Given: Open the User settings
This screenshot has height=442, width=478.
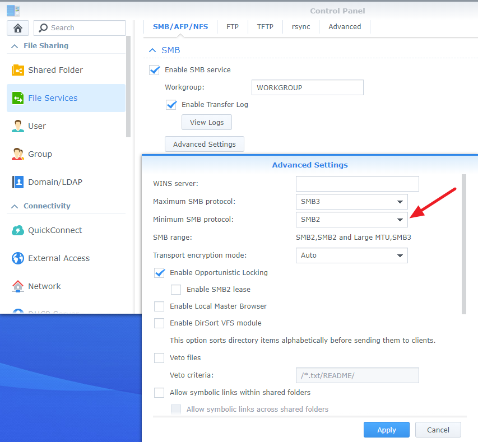Looking at the screenshot, I should (66, 126).
